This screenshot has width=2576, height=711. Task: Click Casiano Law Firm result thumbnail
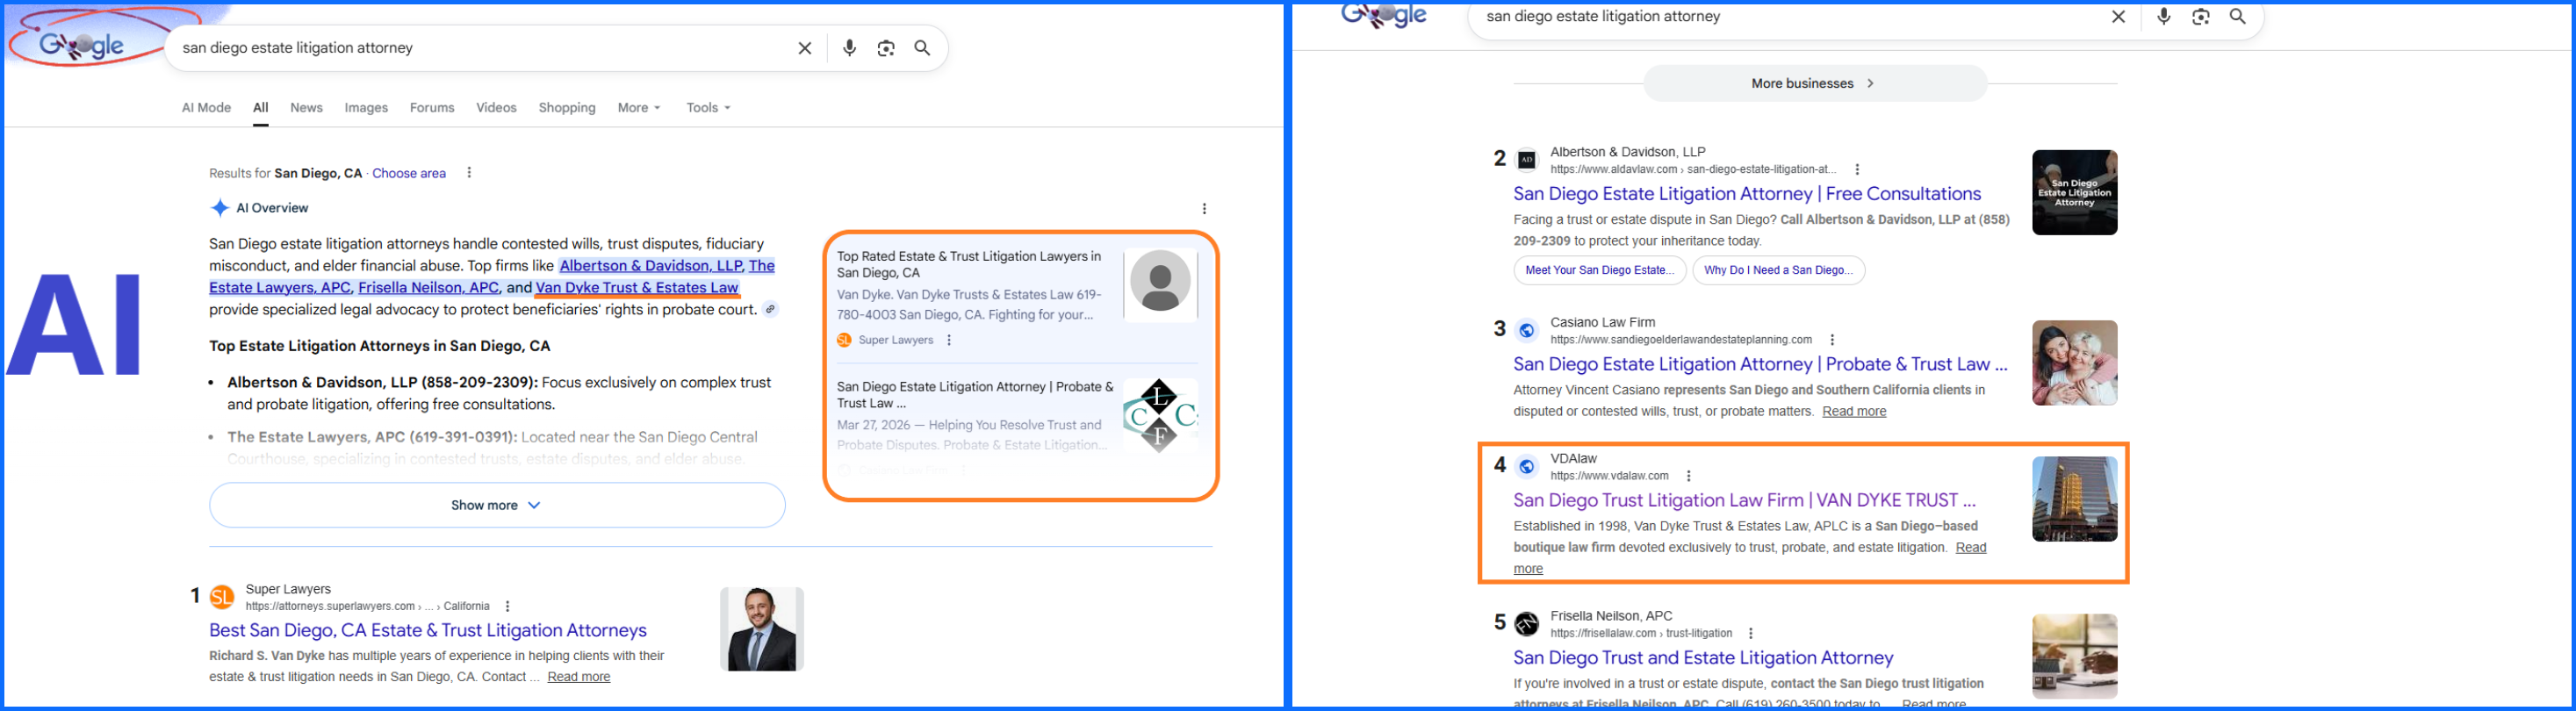tap(2074, 363)
